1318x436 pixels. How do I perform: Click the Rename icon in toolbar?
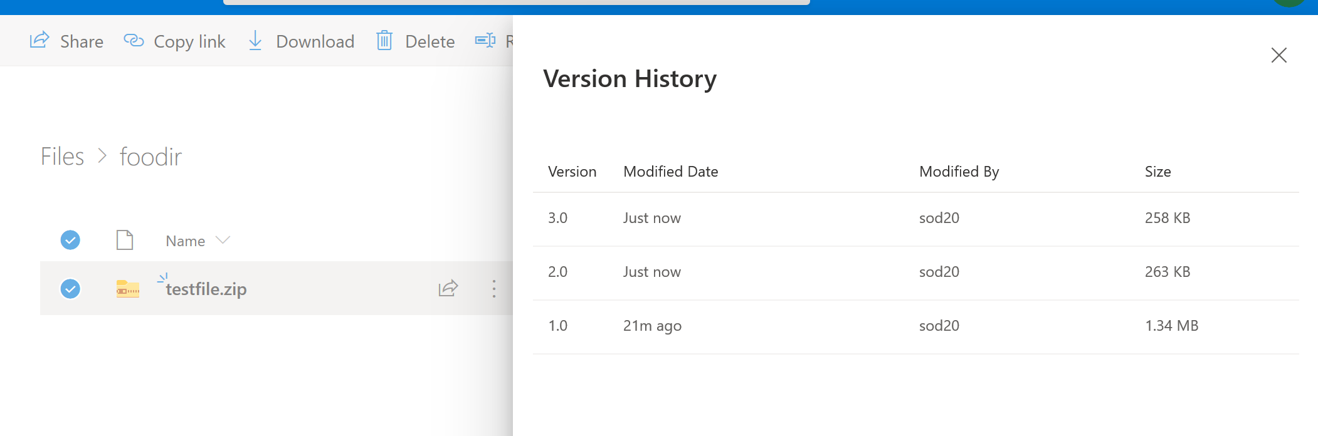485,41
